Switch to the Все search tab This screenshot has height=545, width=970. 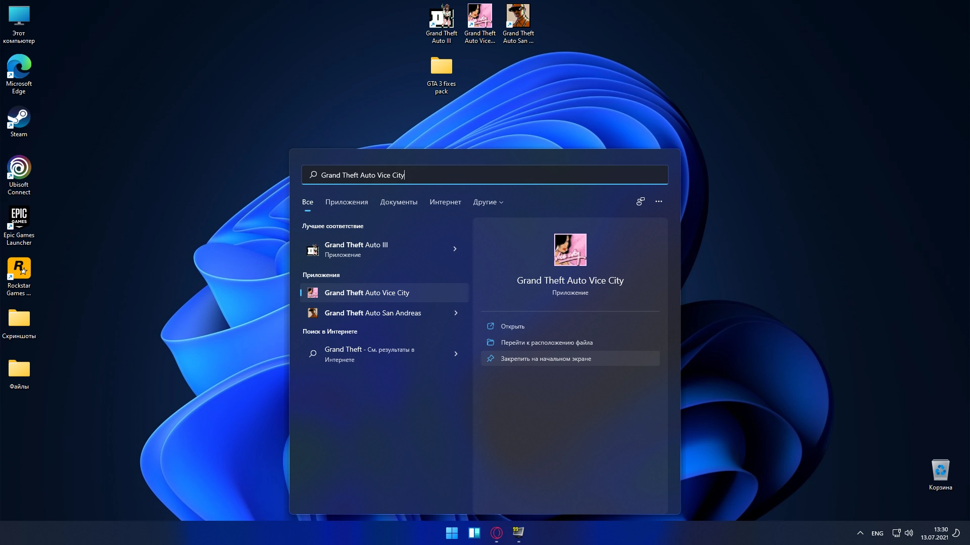pos(307,202)
